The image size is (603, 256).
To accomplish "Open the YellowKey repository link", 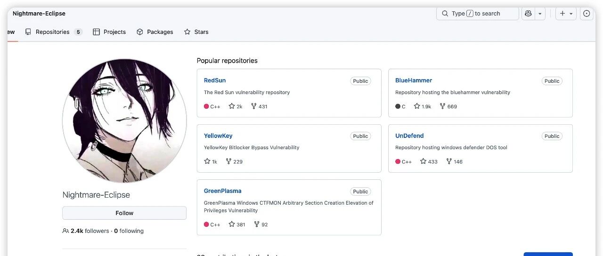I will tap(218, 136).
